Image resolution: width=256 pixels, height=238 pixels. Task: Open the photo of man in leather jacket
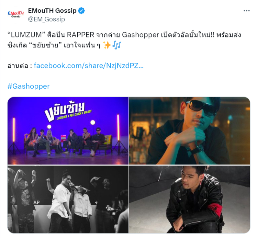coord(190,199)
